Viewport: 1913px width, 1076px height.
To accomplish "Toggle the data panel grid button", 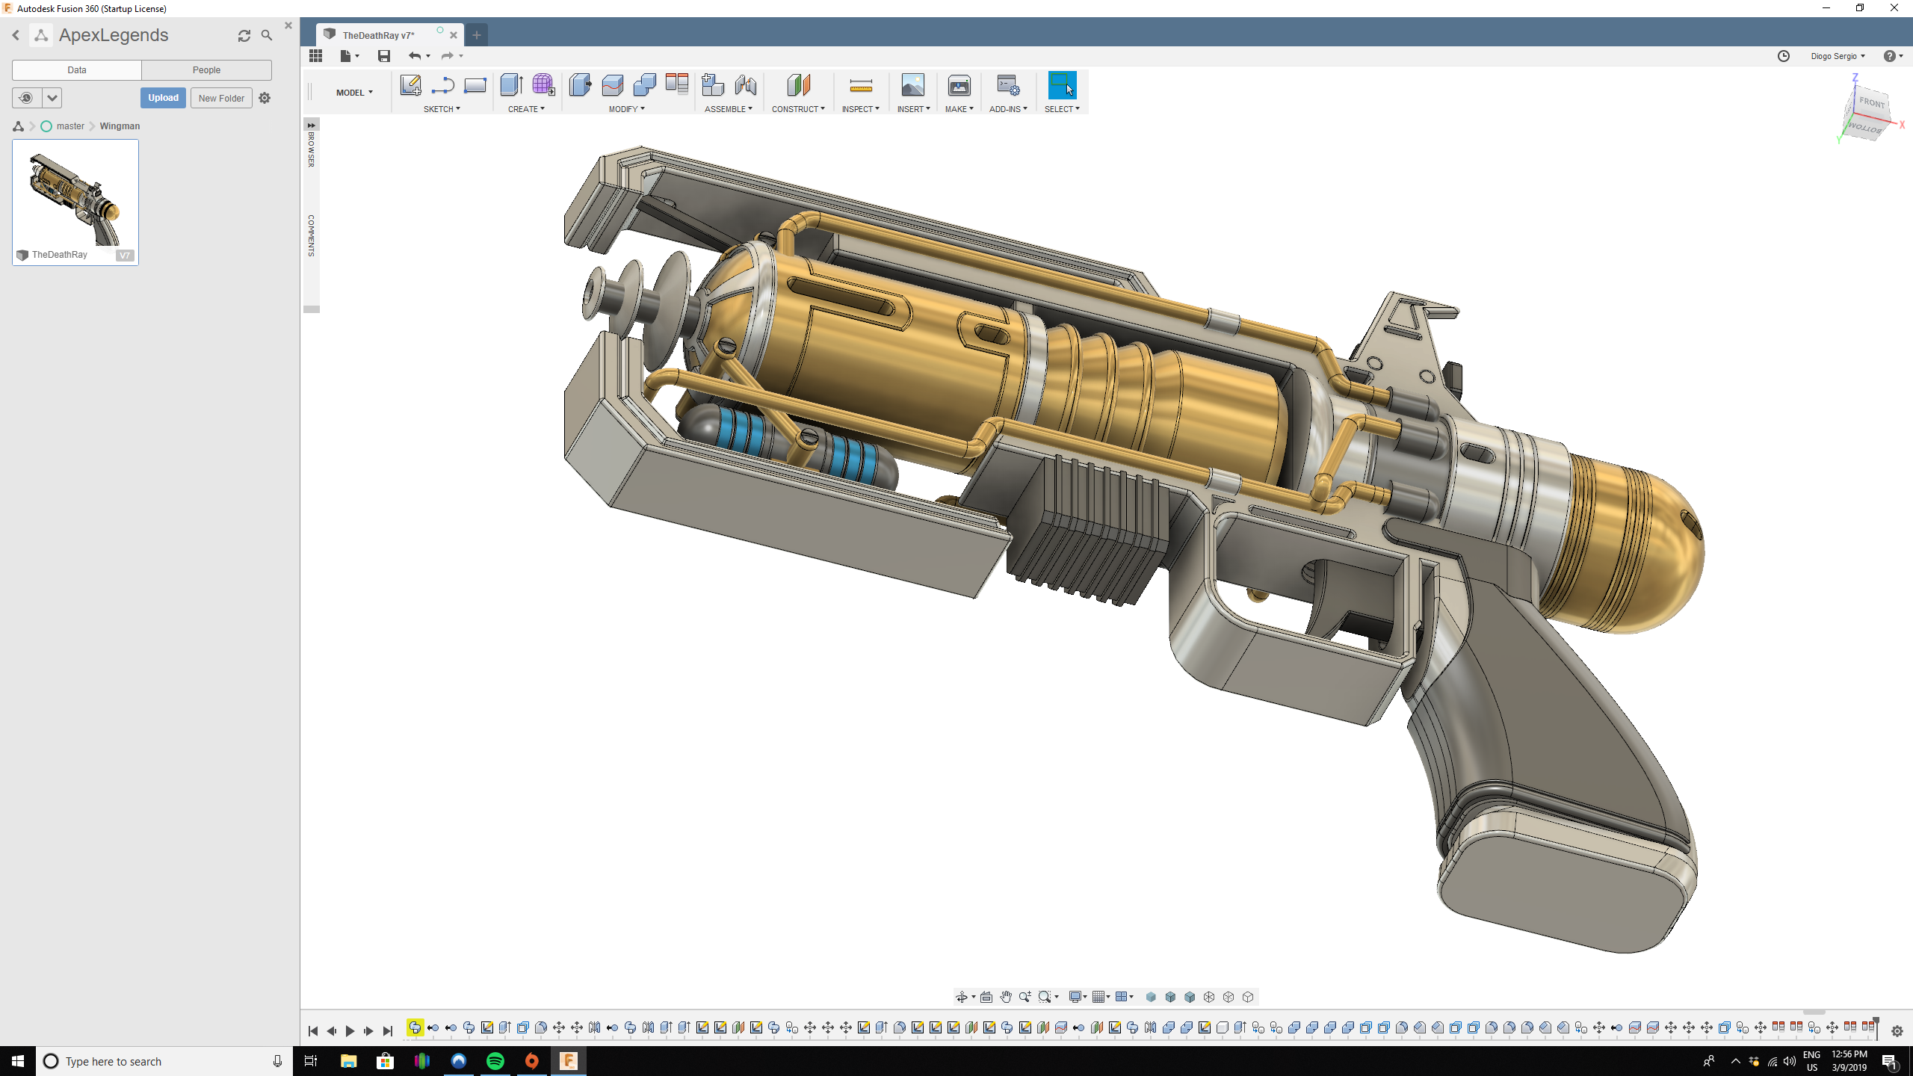I will [315, 56].
